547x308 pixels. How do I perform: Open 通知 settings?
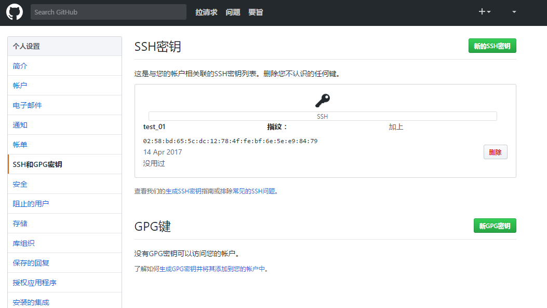click(x=20, y=125)
